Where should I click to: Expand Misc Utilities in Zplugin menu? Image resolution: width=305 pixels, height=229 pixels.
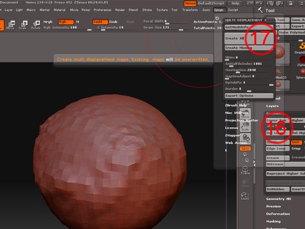(x=236, y=113)
